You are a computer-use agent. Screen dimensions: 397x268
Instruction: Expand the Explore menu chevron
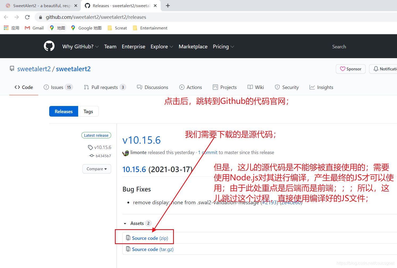pos(172,47)
